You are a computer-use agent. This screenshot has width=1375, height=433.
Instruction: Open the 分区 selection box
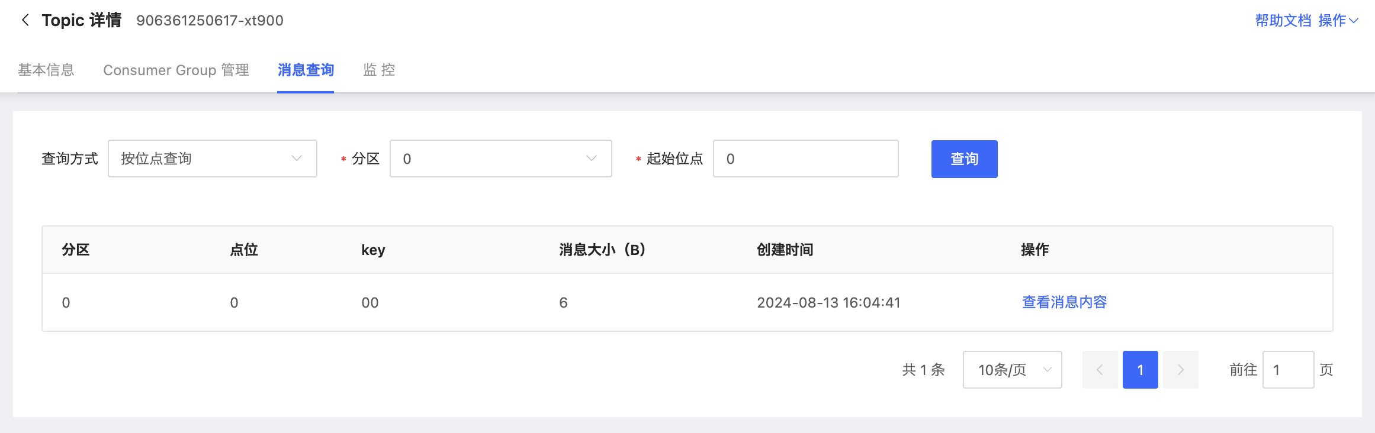coord(500,159)
